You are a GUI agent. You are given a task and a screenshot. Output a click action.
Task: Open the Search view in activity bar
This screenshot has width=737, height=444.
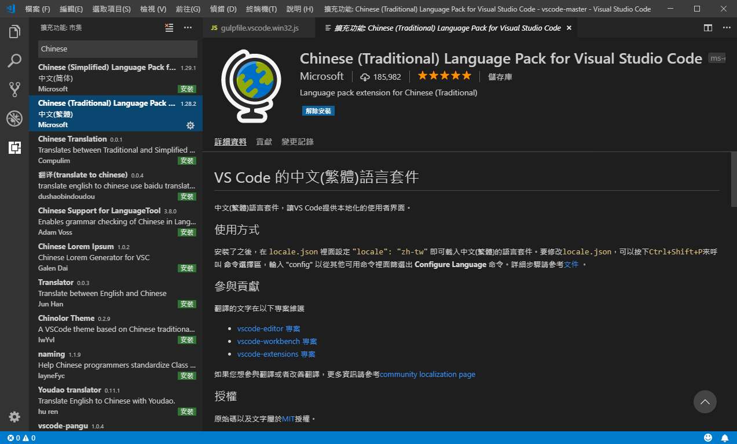point(14,61)
